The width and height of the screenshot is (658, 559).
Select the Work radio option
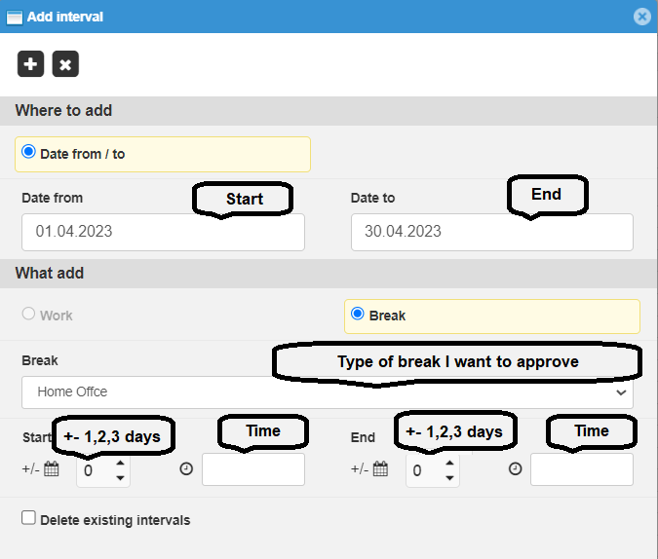(28, 315)
